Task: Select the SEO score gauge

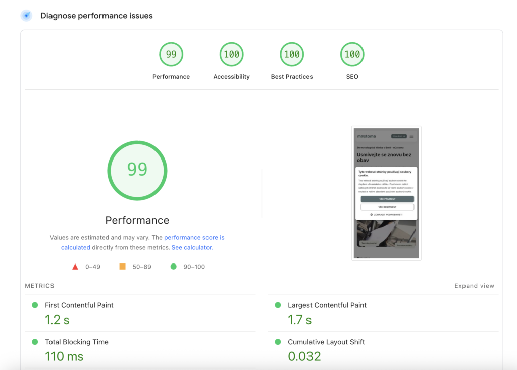Action: [352, 55]
